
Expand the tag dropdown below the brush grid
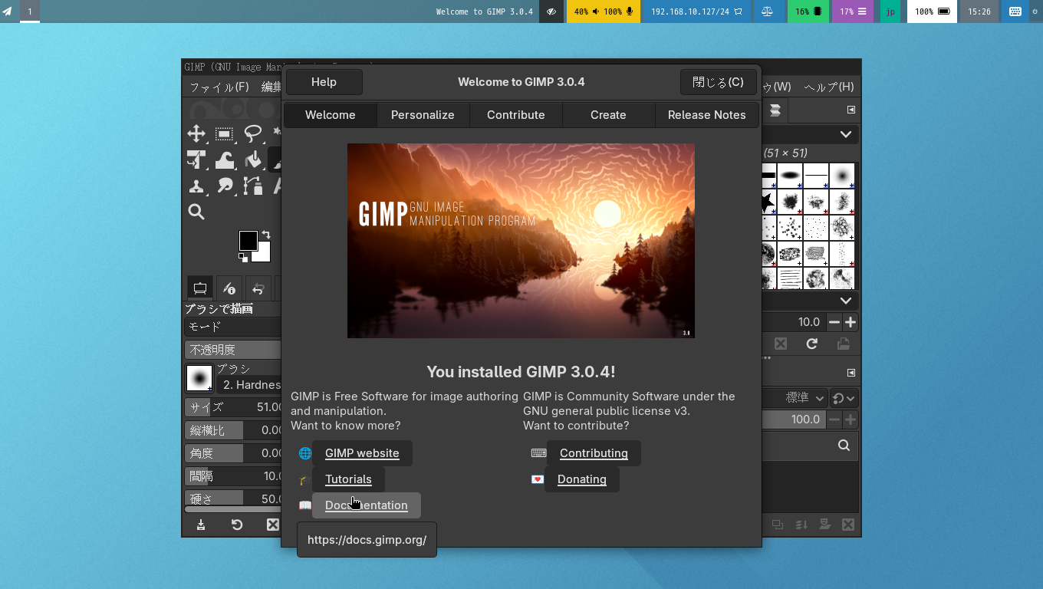click(809, 301)
